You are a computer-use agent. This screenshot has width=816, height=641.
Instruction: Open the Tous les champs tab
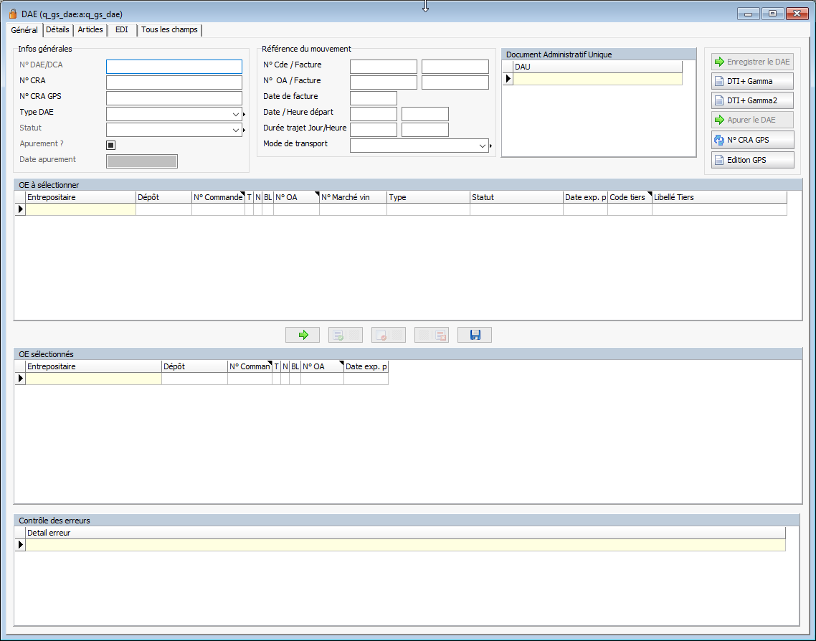[169, 30]
